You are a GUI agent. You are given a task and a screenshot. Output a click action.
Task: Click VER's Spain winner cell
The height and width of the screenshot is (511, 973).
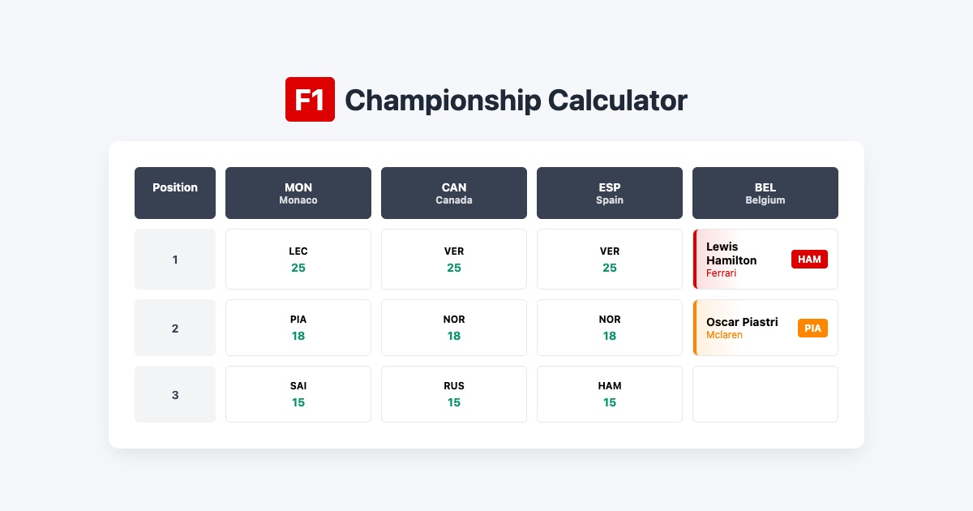click(610, 259)
